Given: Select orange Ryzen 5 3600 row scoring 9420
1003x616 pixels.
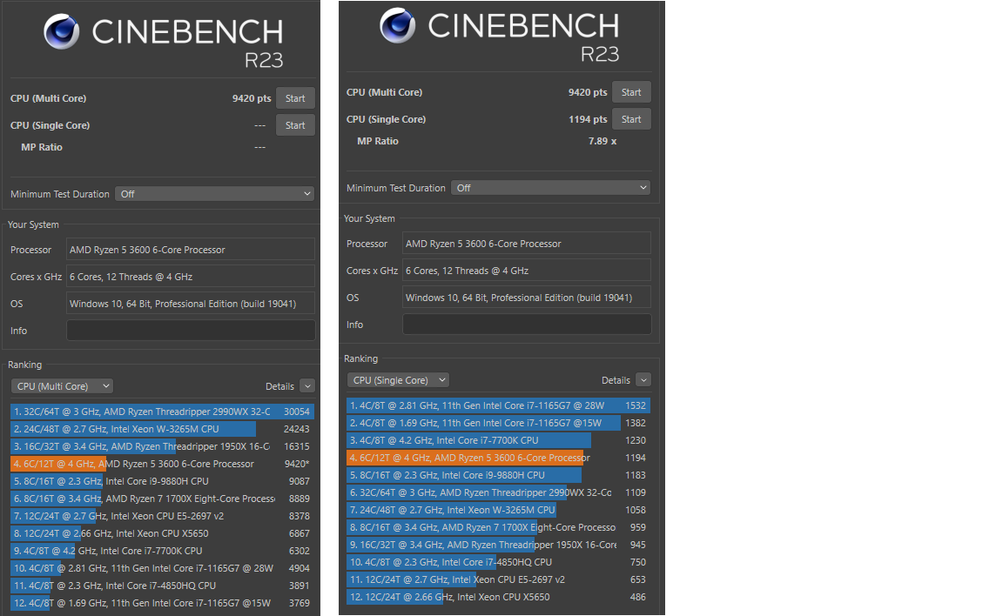Looking at the screenshot, I should pyautogui.click(x=162, y=464).
